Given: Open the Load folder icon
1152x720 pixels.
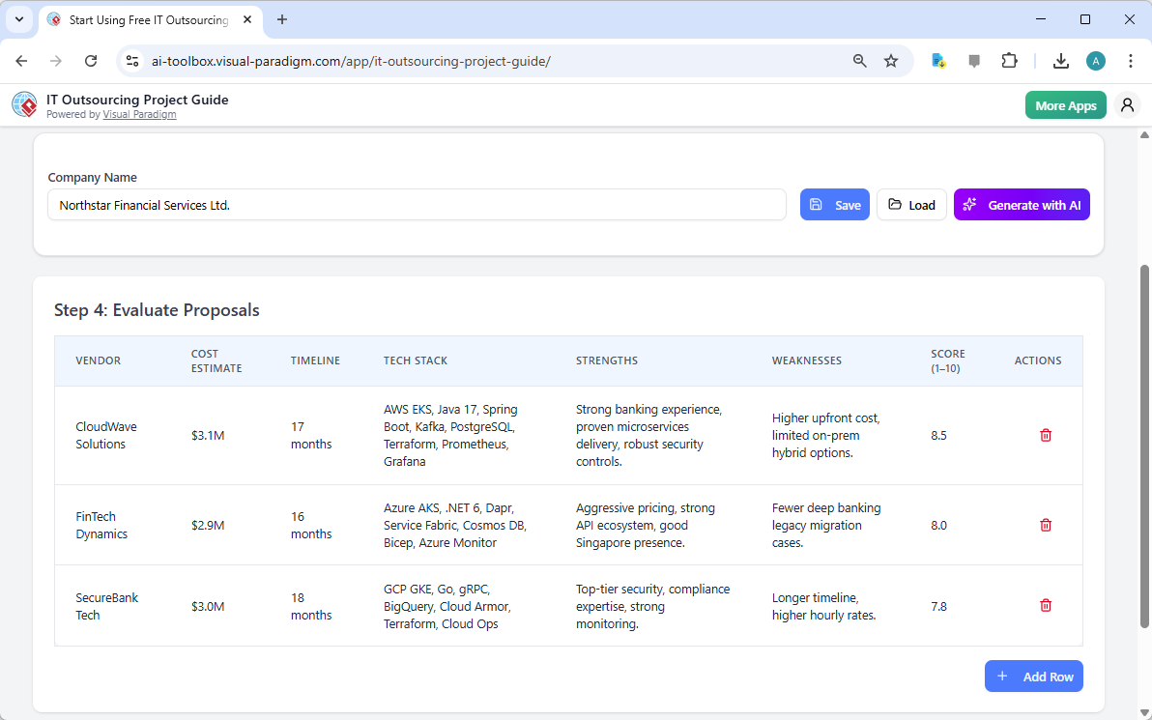Looking at the screenshot, I should click(895, 204).
